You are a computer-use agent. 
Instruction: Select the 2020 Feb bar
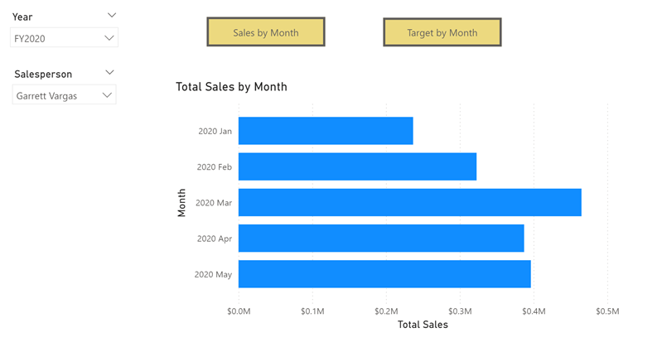pyautogui.click(x=357, y=166)
